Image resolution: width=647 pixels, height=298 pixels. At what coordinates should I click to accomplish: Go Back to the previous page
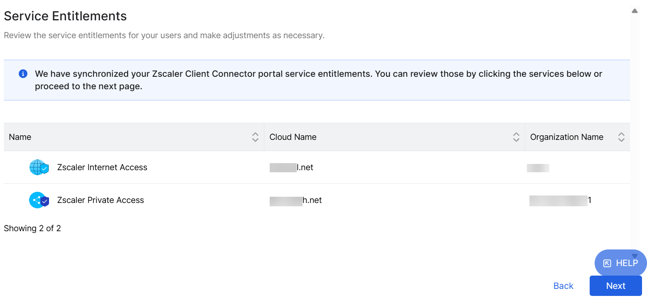pos(563,286)
